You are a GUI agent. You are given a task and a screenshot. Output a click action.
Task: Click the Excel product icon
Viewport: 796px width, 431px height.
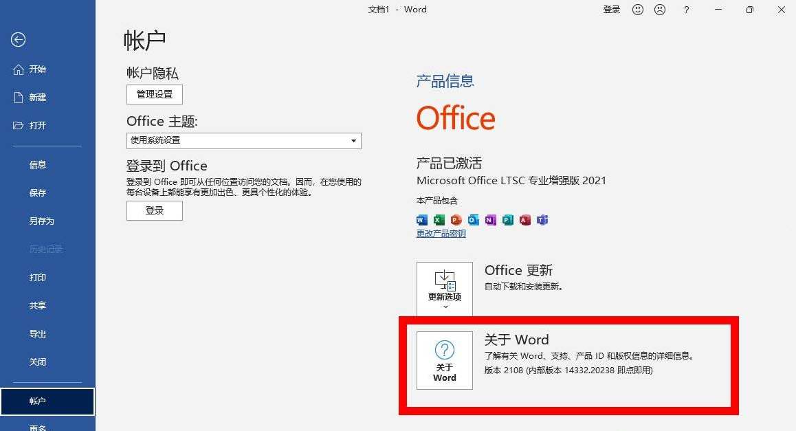[x=439, y=220]
